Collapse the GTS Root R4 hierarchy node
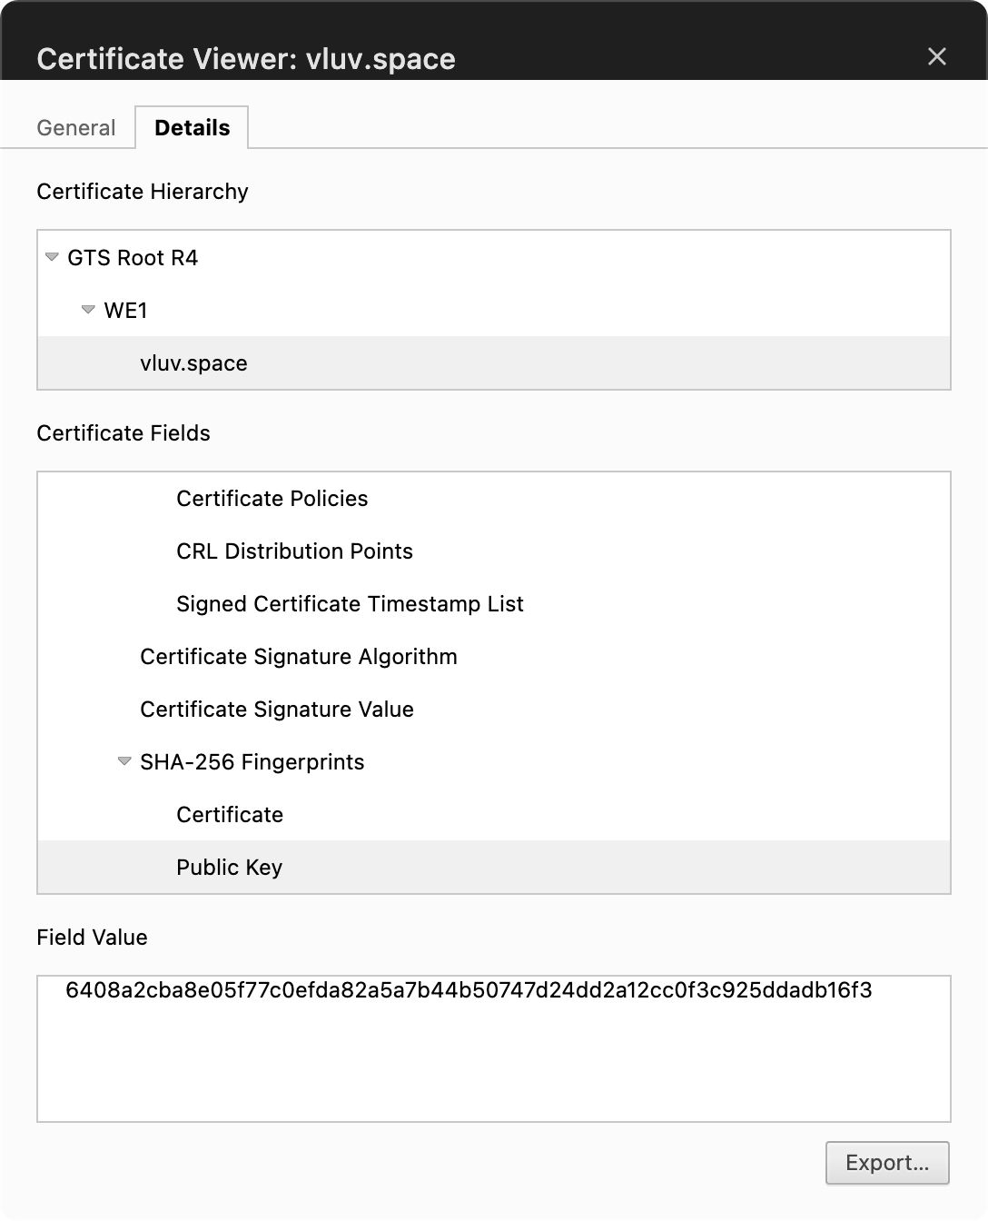 click(52, 257)
